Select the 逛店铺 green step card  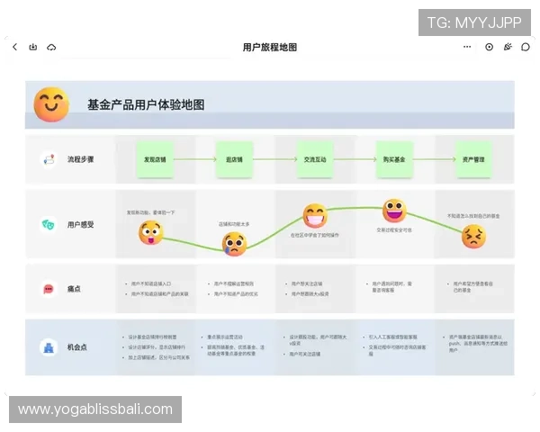click(234, 159)
